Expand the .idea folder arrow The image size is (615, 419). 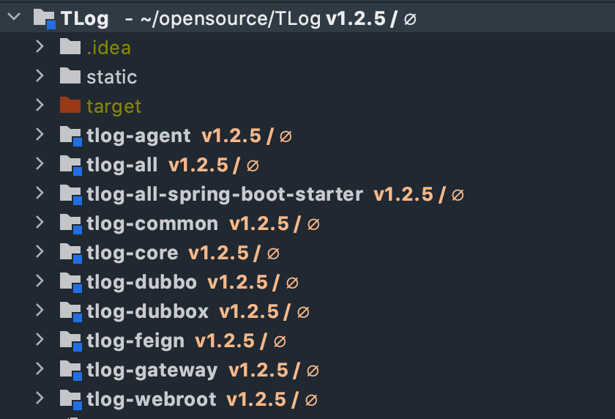(x=40, y=48)
